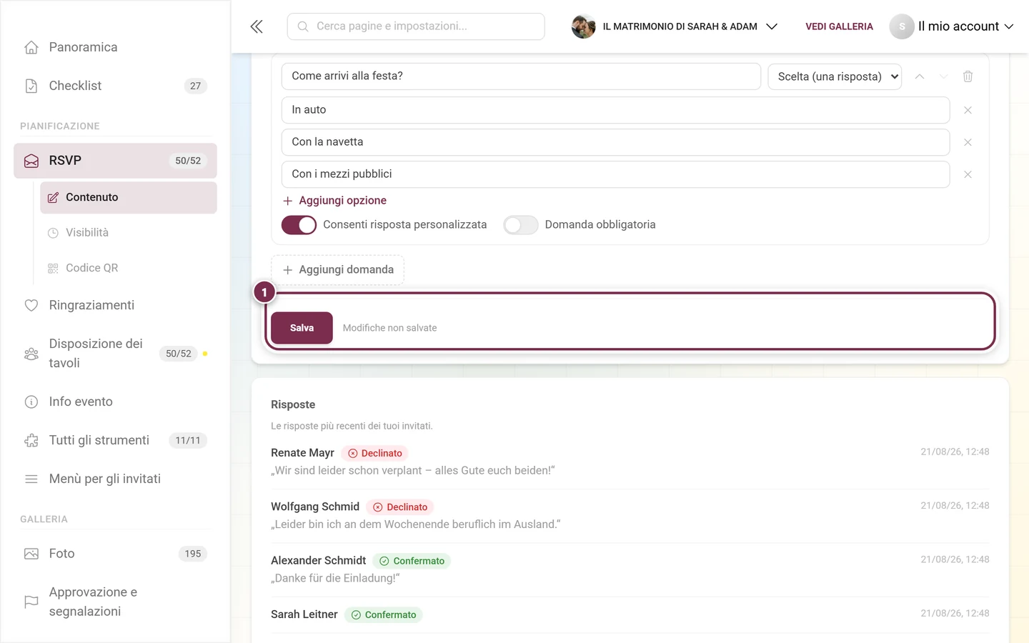Go to Disposizione dei tavoli
The height and width of the screenshot is (643, 1029).
tap(115, 353)
